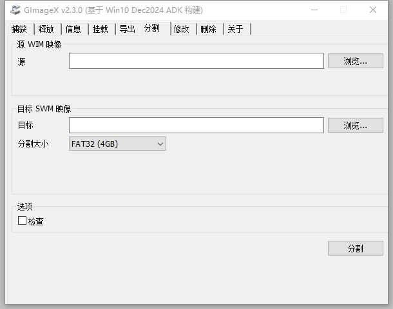Open the 释放 tab
This screenshot has height=309, width=393.
coord(46,29)
